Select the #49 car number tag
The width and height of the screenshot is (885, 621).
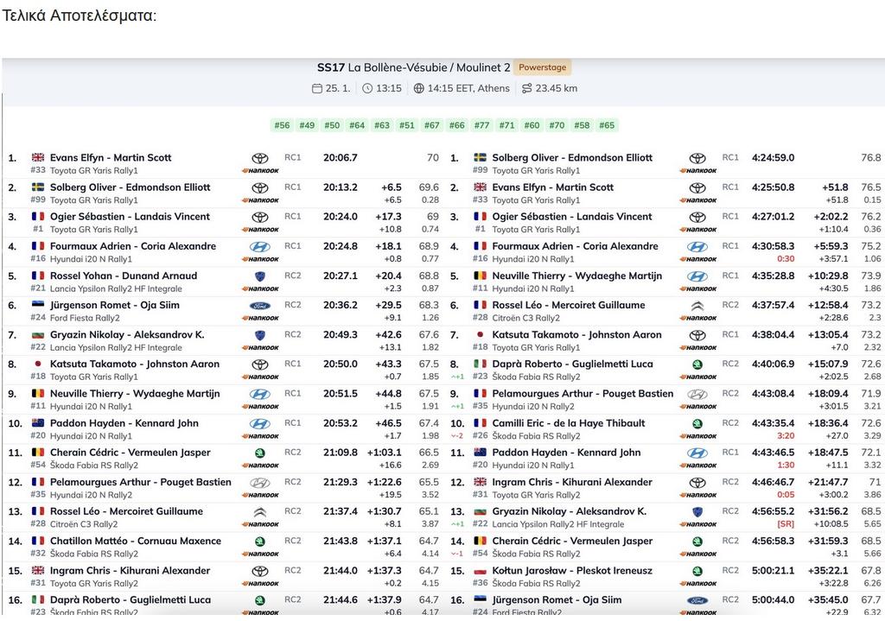[307, 125]
